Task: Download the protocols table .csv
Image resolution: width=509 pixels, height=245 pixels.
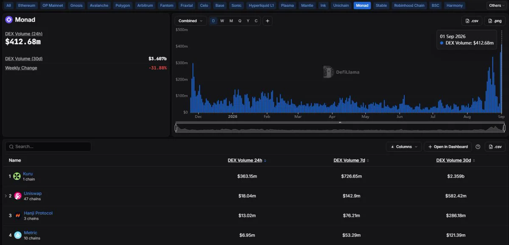Action: pos(495,147)
